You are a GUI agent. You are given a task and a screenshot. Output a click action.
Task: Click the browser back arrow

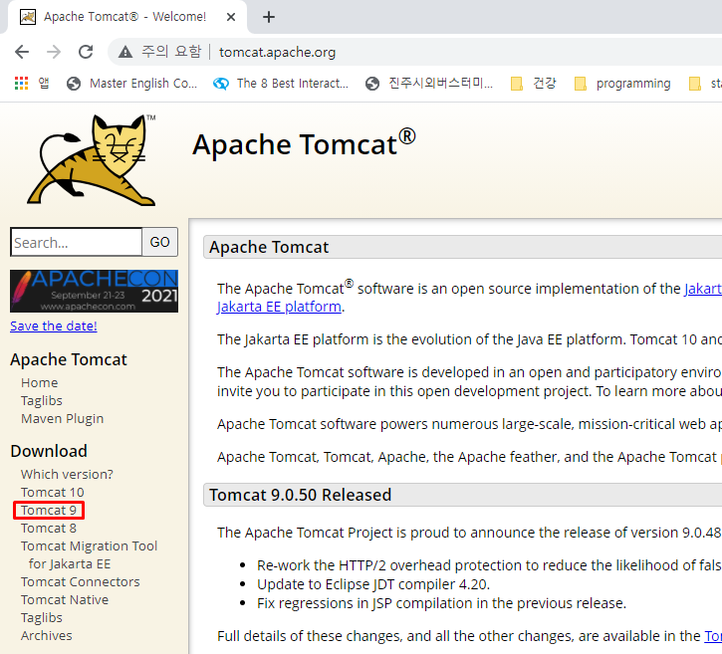tap(22, 52)
